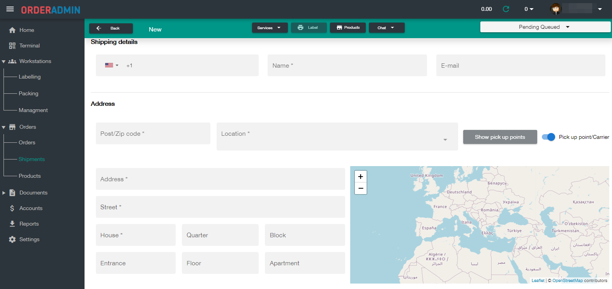
Task: Open the Services dropdown
Action: point(270,28)
